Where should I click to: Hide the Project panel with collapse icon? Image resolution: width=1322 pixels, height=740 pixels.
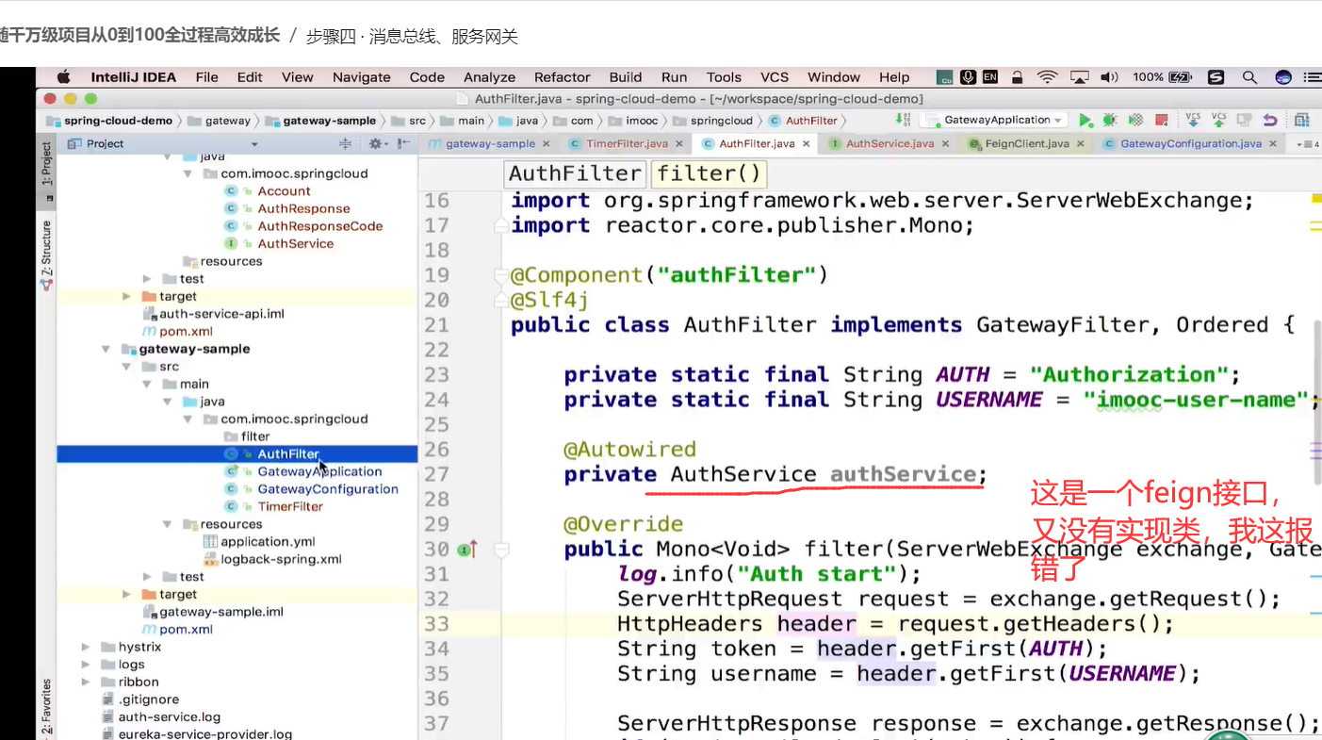click(x=403, y=143)
